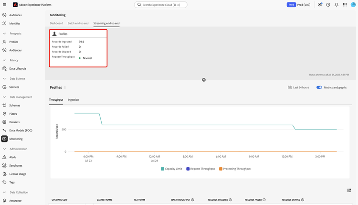Image resolution: width=358 pixels, height=205 pixels.
Task: Toggle Processing Throughput legend series
Action: click(x=235, y=169)
